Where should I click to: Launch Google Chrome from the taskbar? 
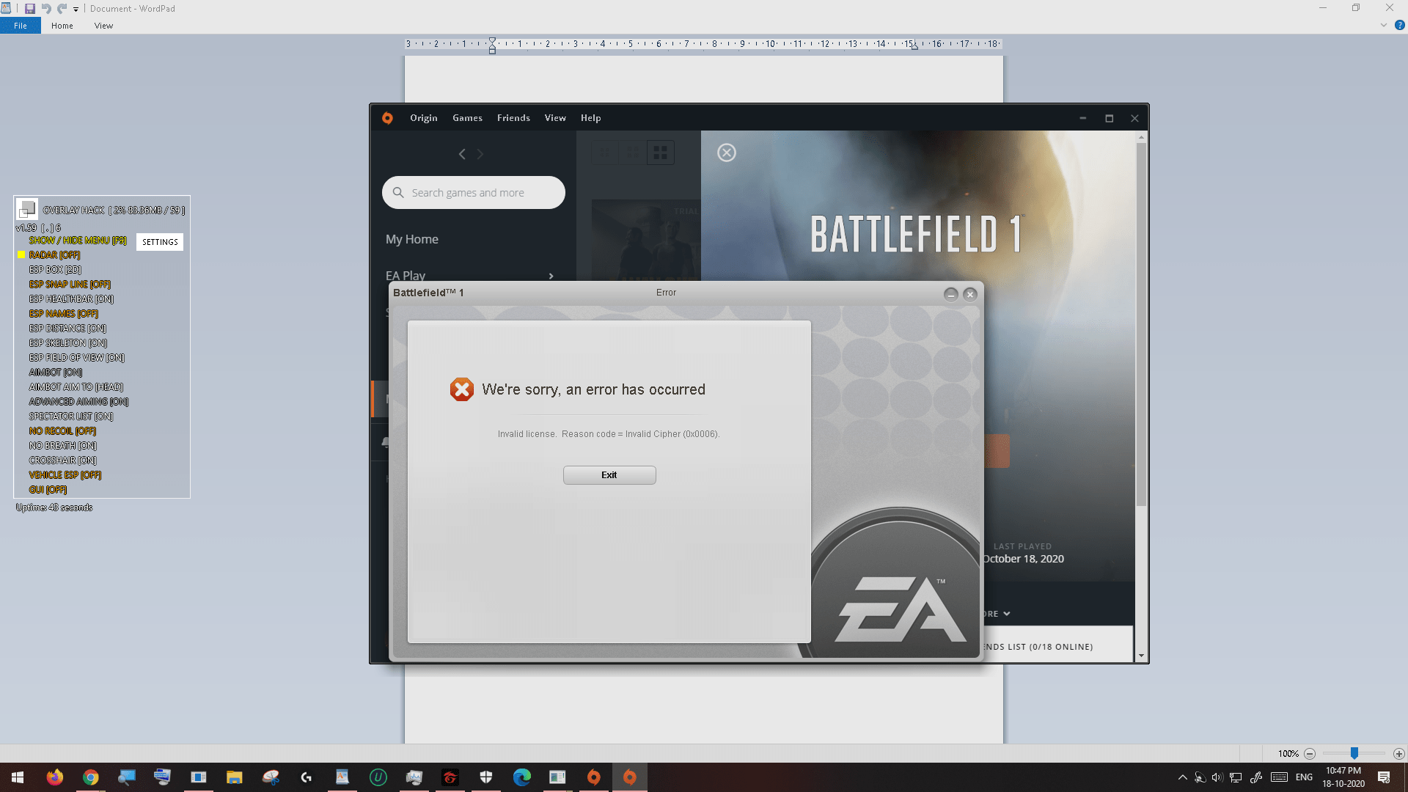click(91, 777)
